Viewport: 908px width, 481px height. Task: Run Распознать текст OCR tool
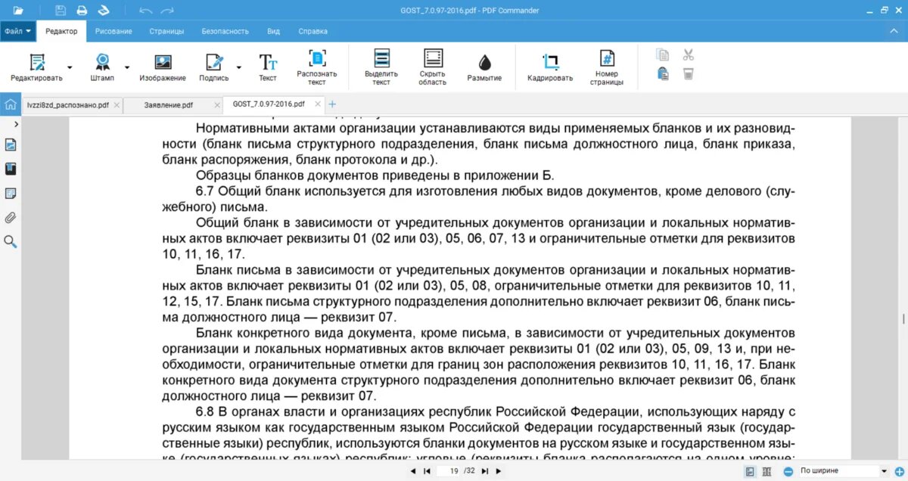pos(317,67)
